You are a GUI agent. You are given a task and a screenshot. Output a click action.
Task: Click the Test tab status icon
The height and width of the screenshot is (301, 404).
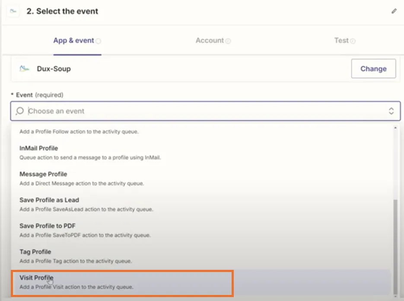coord(353,41)
